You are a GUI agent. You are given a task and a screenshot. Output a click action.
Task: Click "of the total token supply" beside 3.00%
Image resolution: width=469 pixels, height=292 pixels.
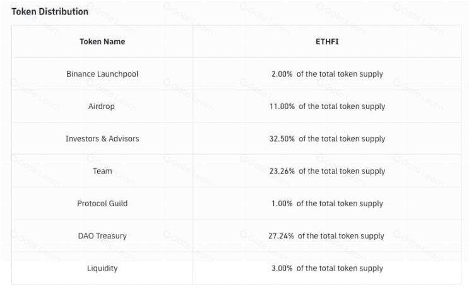[x=340, y=269]
